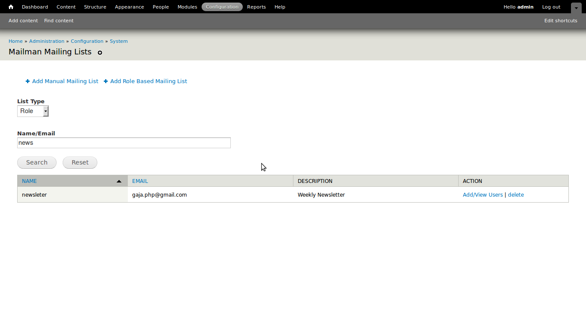
Task: Open Add/View Users for newsleter
Action: [483, 195]
